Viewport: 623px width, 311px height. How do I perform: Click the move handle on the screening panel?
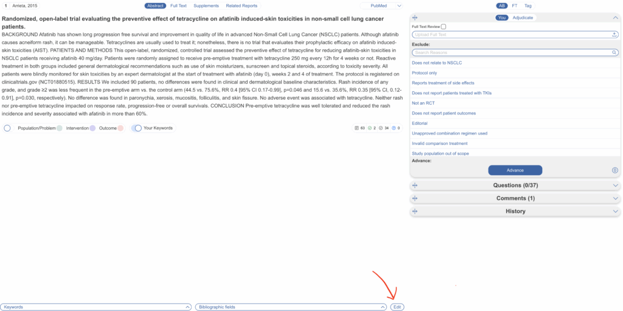pos(415,18)
